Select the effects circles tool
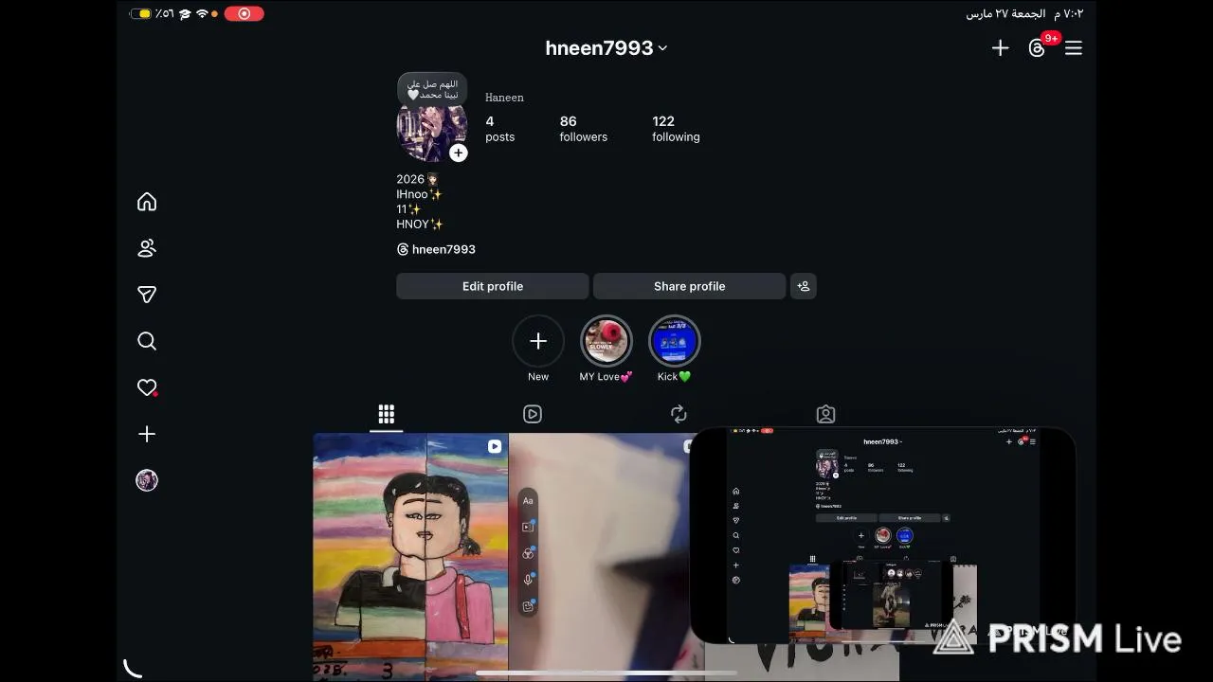1213x682 pixels. click(528, 553)
